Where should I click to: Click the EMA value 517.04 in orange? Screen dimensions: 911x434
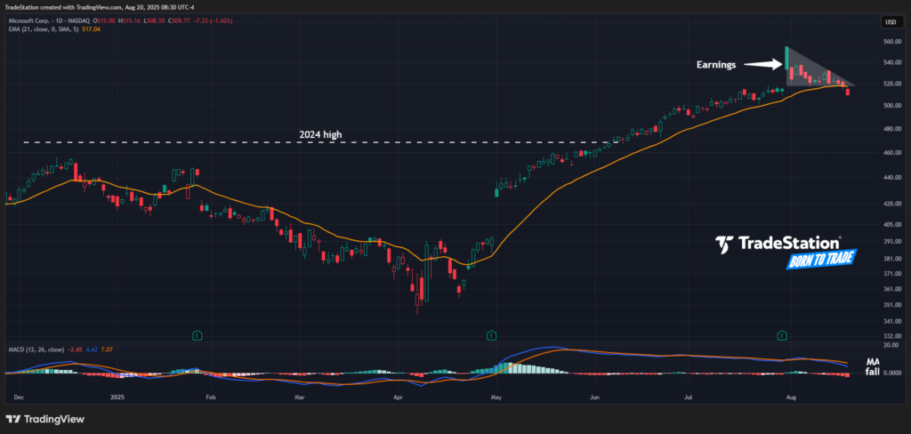[91, 29]
